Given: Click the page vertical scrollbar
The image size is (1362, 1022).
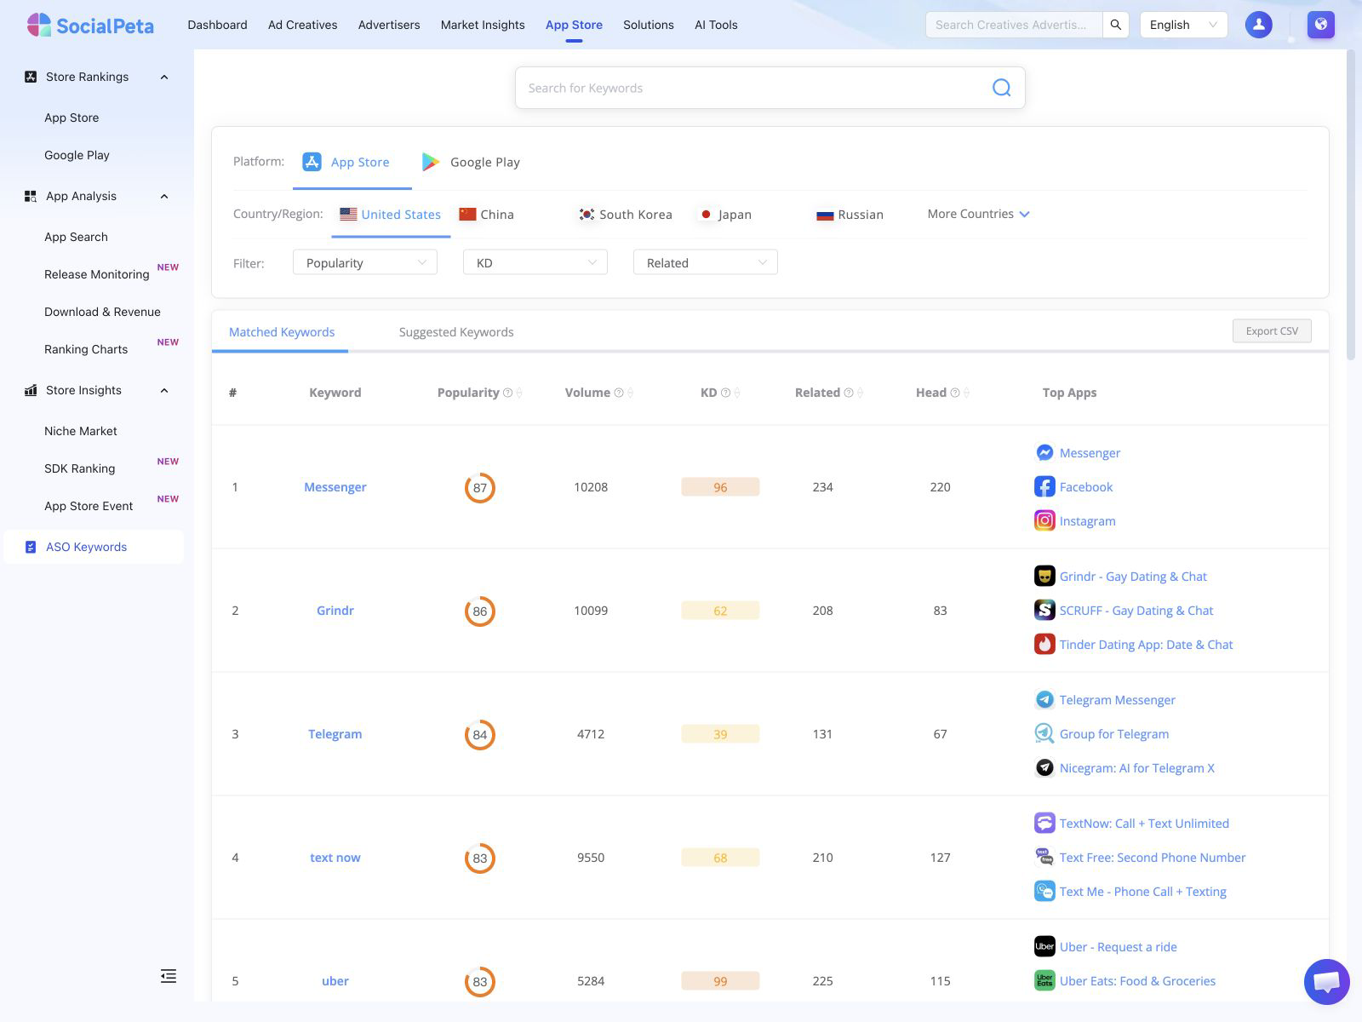Looking at the screenshot, I should pos(1351,204).
